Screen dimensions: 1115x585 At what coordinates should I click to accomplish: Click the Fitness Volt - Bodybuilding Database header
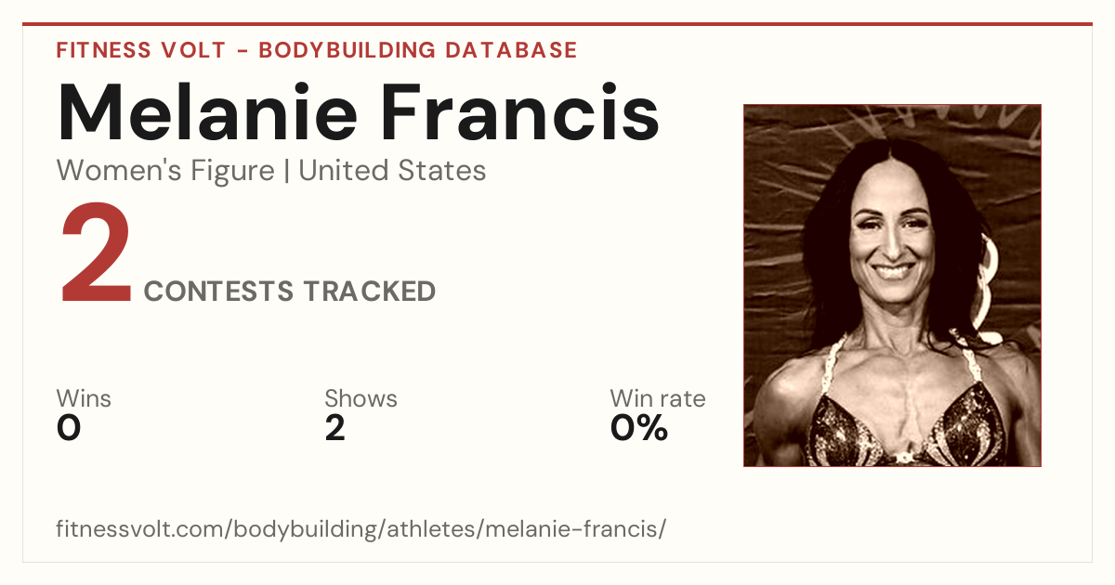(317, 50)
